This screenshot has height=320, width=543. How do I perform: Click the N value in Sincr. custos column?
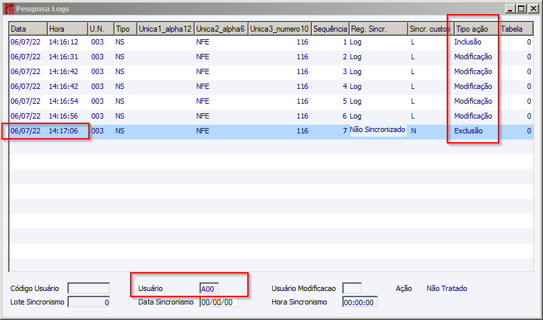(414, 131)
